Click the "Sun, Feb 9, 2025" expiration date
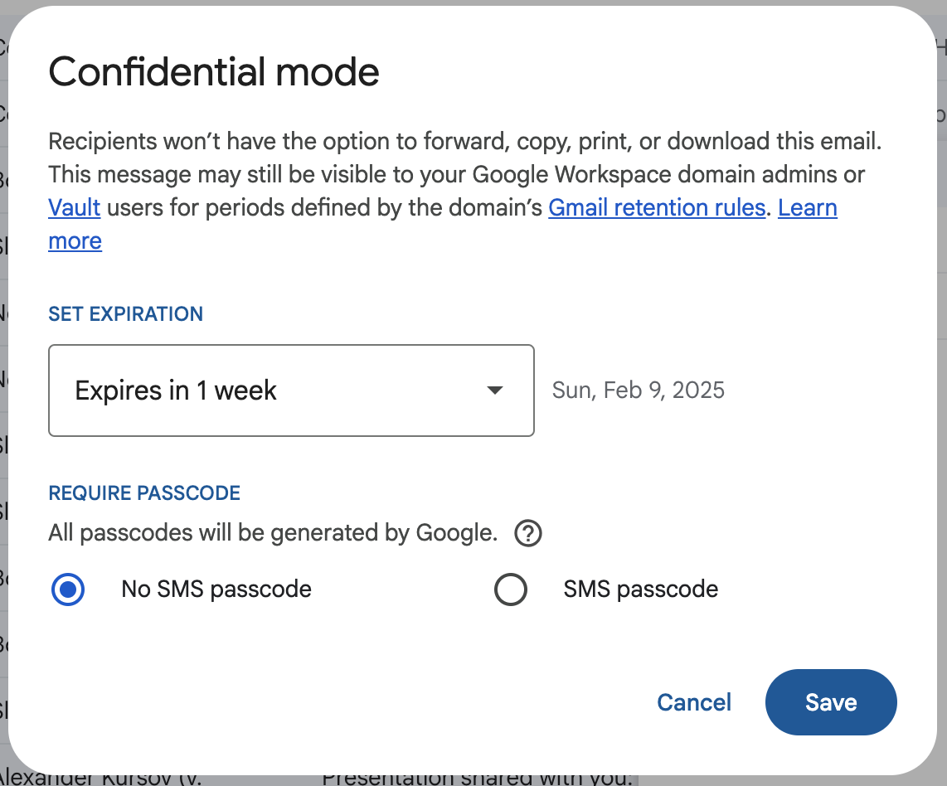This screenshot has width=947, height=786. tap(638, 390)
